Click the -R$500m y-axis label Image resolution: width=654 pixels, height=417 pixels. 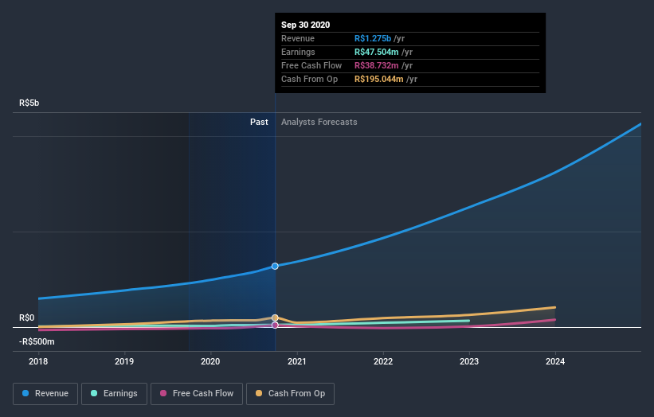click(37, 342)
